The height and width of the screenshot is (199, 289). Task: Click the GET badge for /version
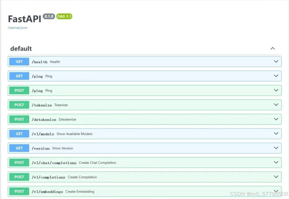pos(19,148)
